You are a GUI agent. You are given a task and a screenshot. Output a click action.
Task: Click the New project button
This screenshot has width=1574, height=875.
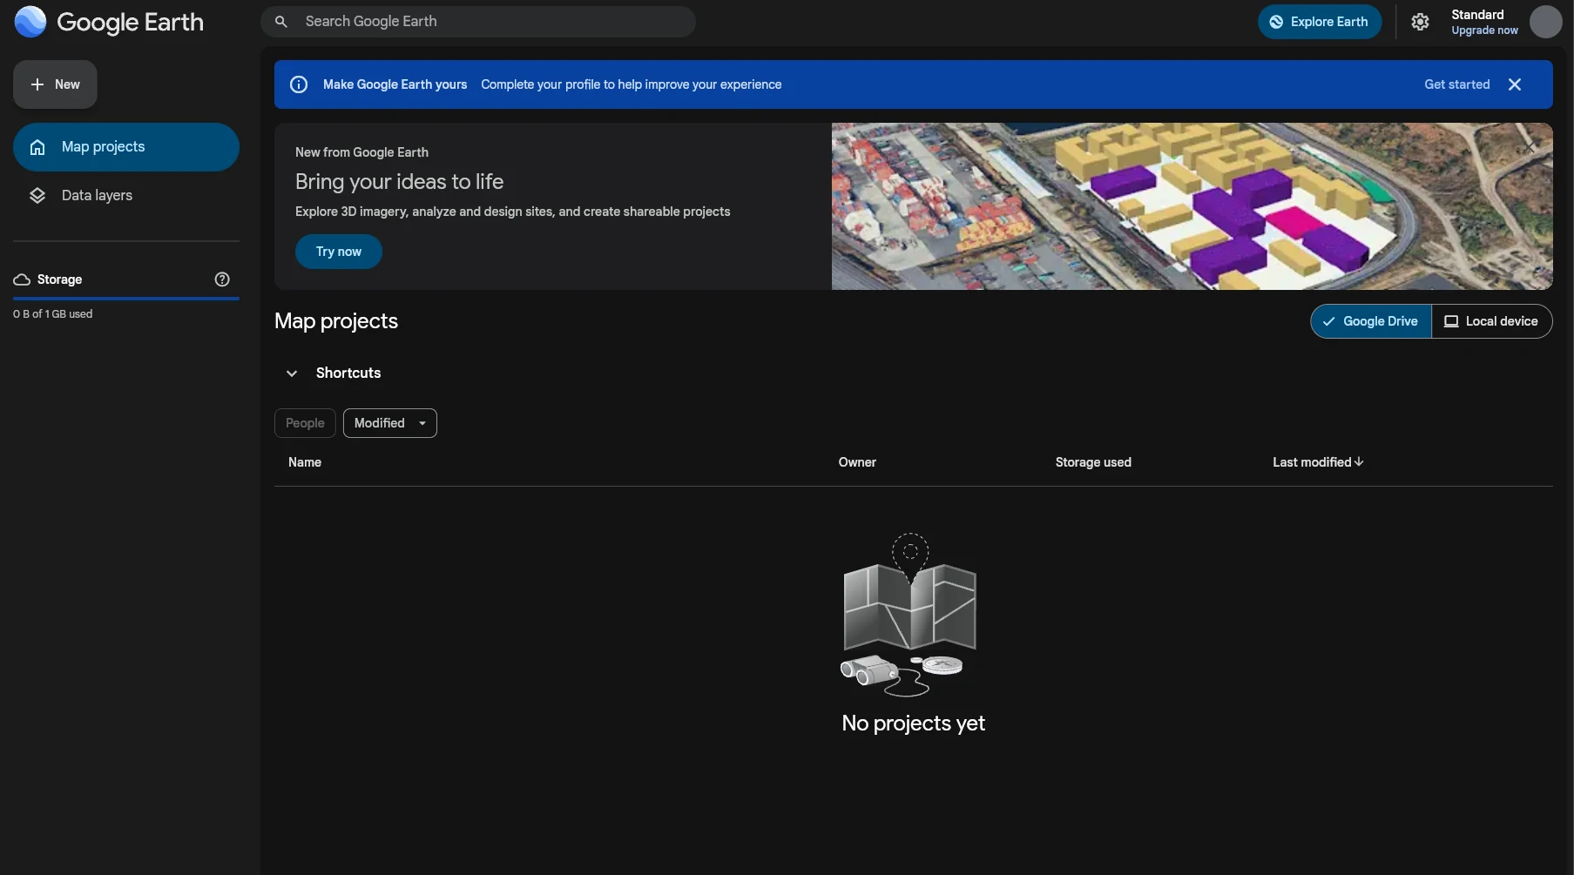click(x=55, y=84)
